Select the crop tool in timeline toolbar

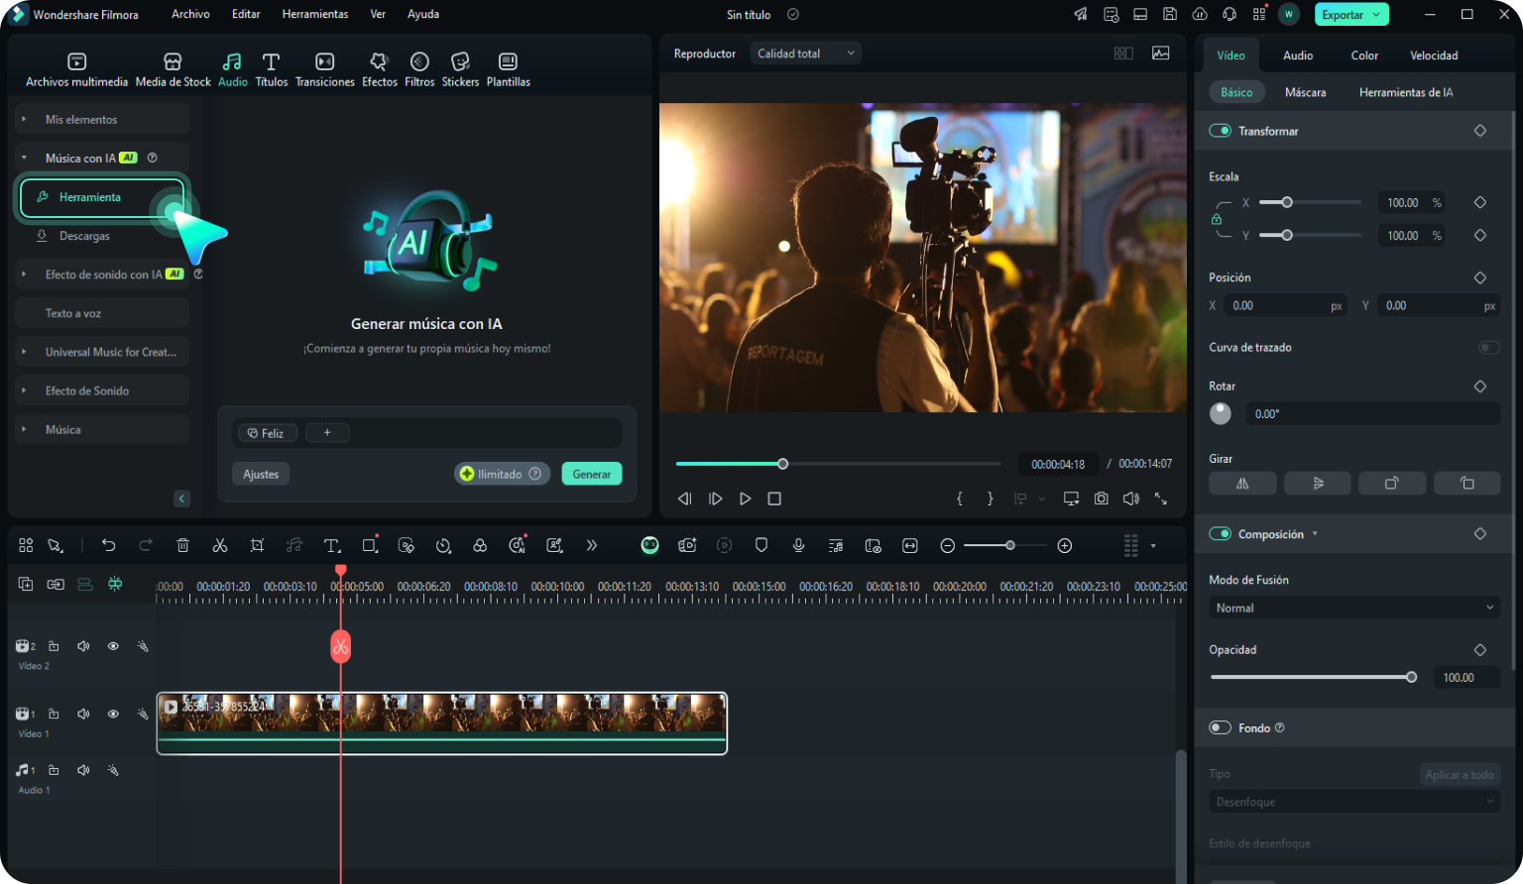click(257, 545)
